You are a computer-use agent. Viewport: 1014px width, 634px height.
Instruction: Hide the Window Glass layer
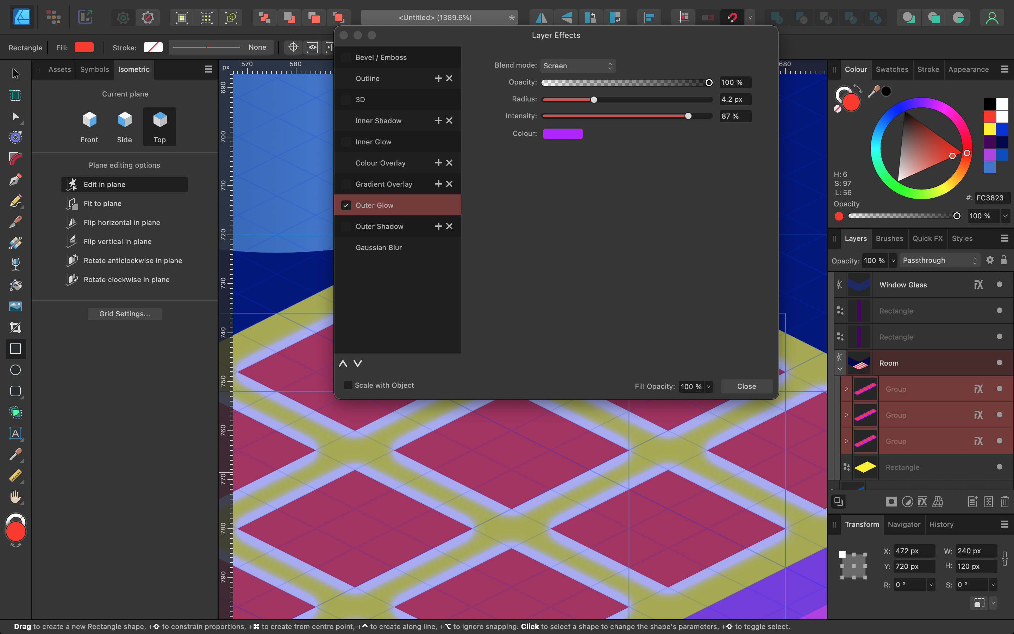[x=999, y=285]
